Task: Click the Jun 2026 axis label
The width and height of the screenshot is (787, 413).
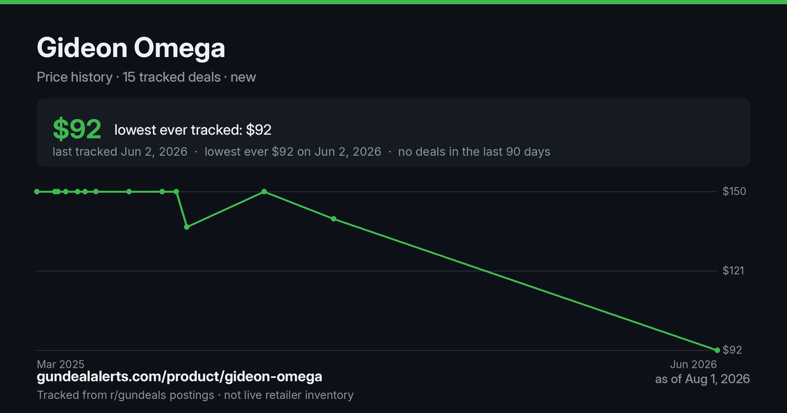Action: click(x=693, y=364)
